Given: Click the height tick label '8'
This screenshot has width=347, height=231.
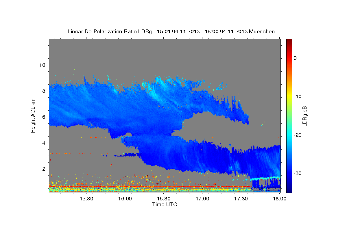Looking at the screenshot, I should click(x=44, y=91).
